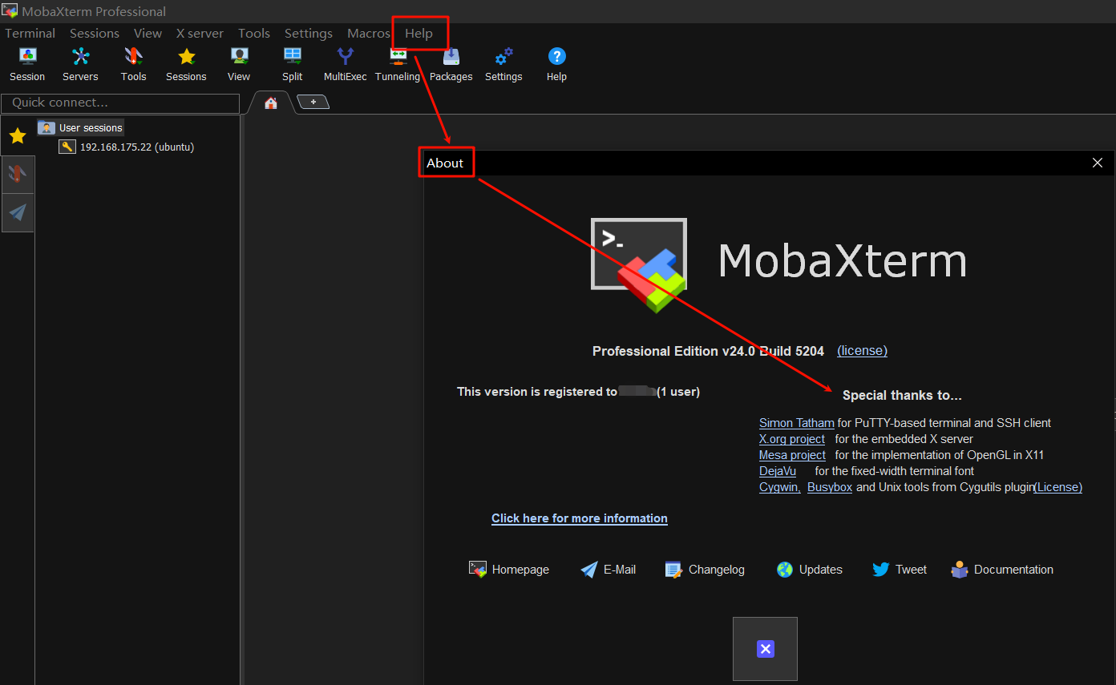Open the Terminal menu
The width and height of the screenshot is (1116, 685).
point(30,33)
